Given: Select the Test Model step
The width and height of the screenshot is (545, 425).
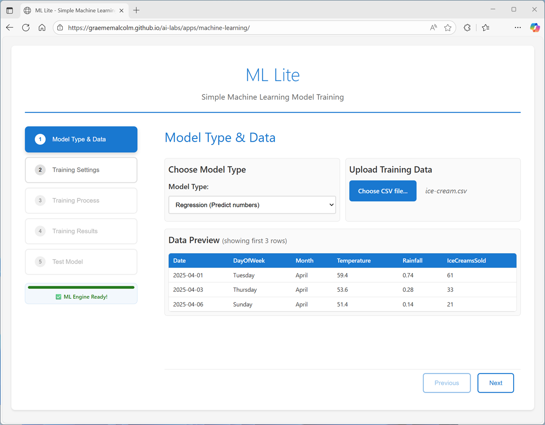Looking at the screenshot, I should pos(81,261).
